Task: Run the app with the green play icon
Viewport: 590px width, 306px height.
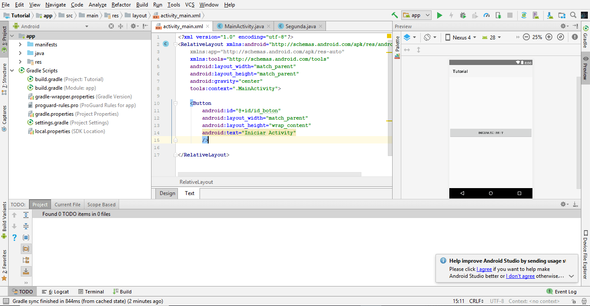Action: 439,15
